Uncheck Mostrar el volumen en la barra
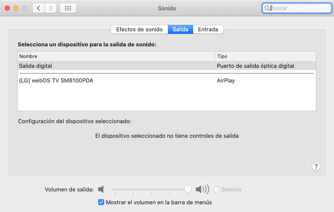Viewport: 334px width, 212px height. (x=101, y=202)
